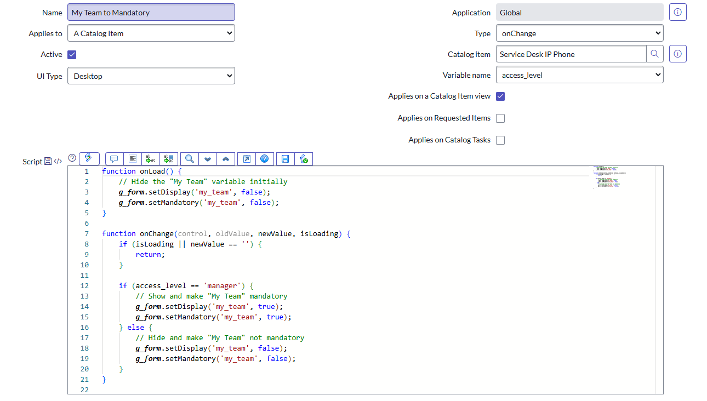
Task: Open the Catalog item lookup magnifier icon
Action: (x=655, y=54)
